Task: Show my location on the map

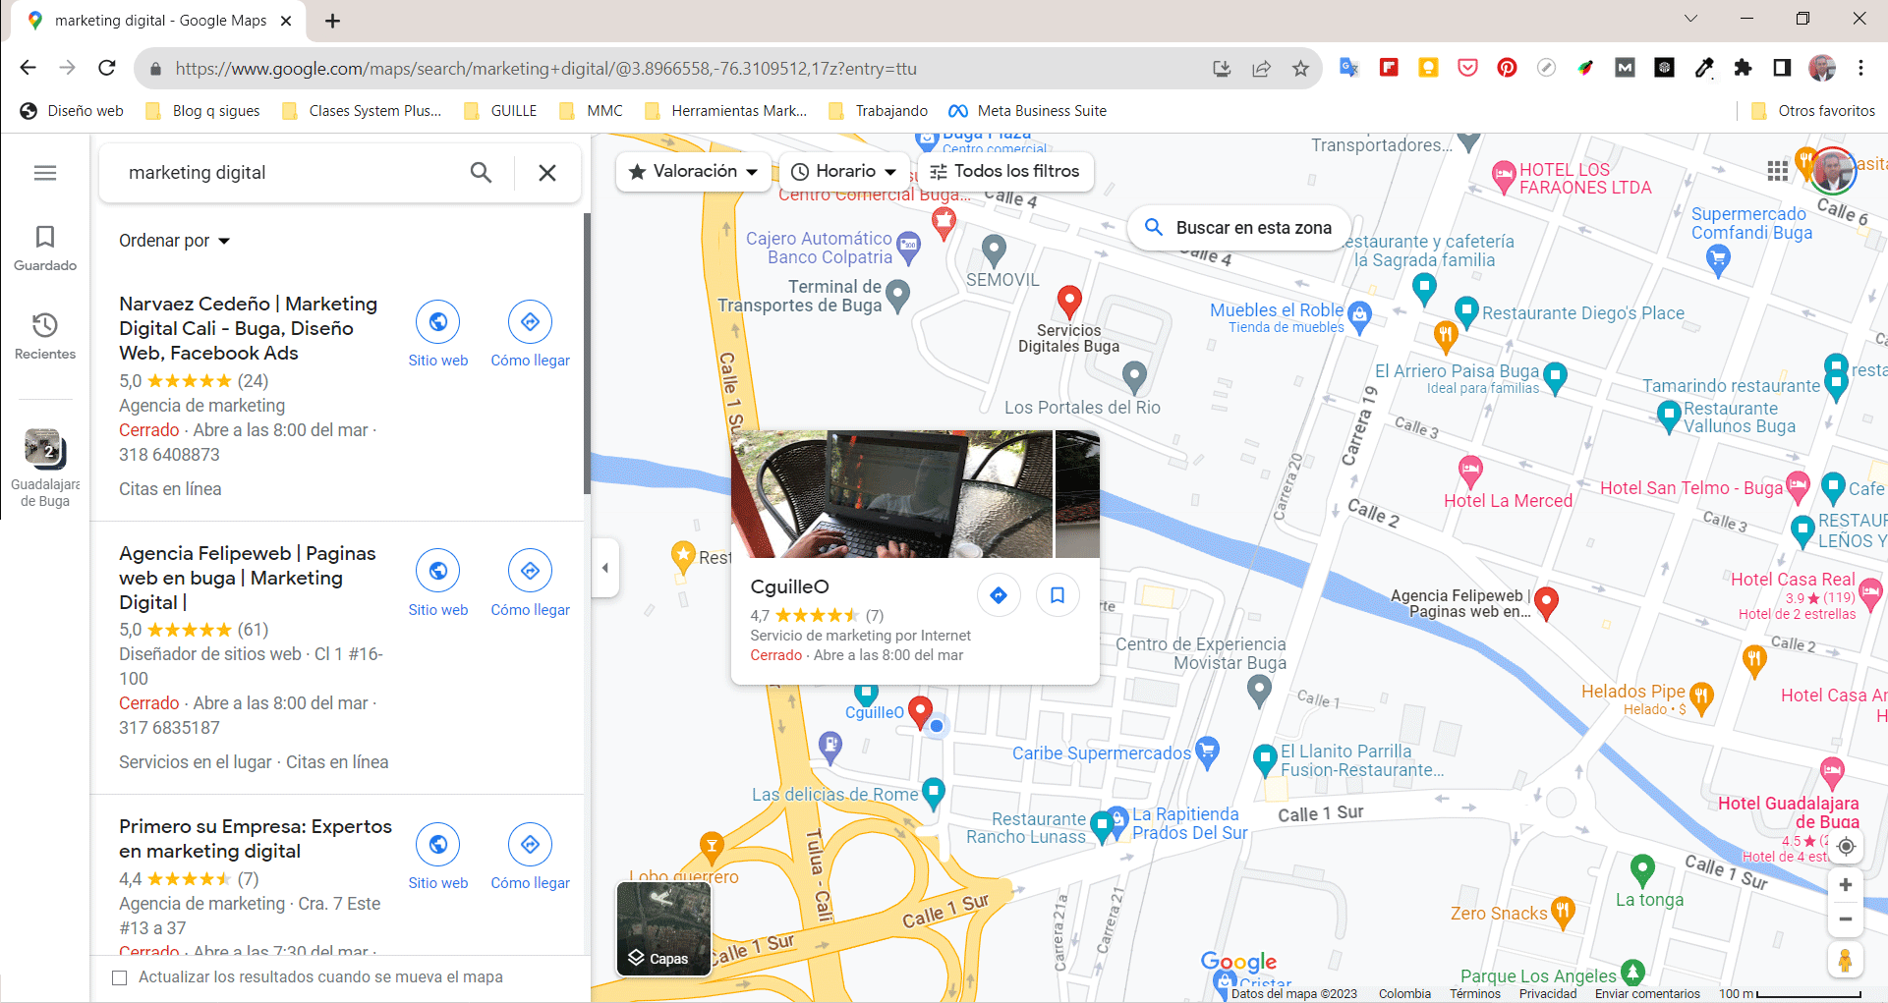Action: (x=1846, y=847)
